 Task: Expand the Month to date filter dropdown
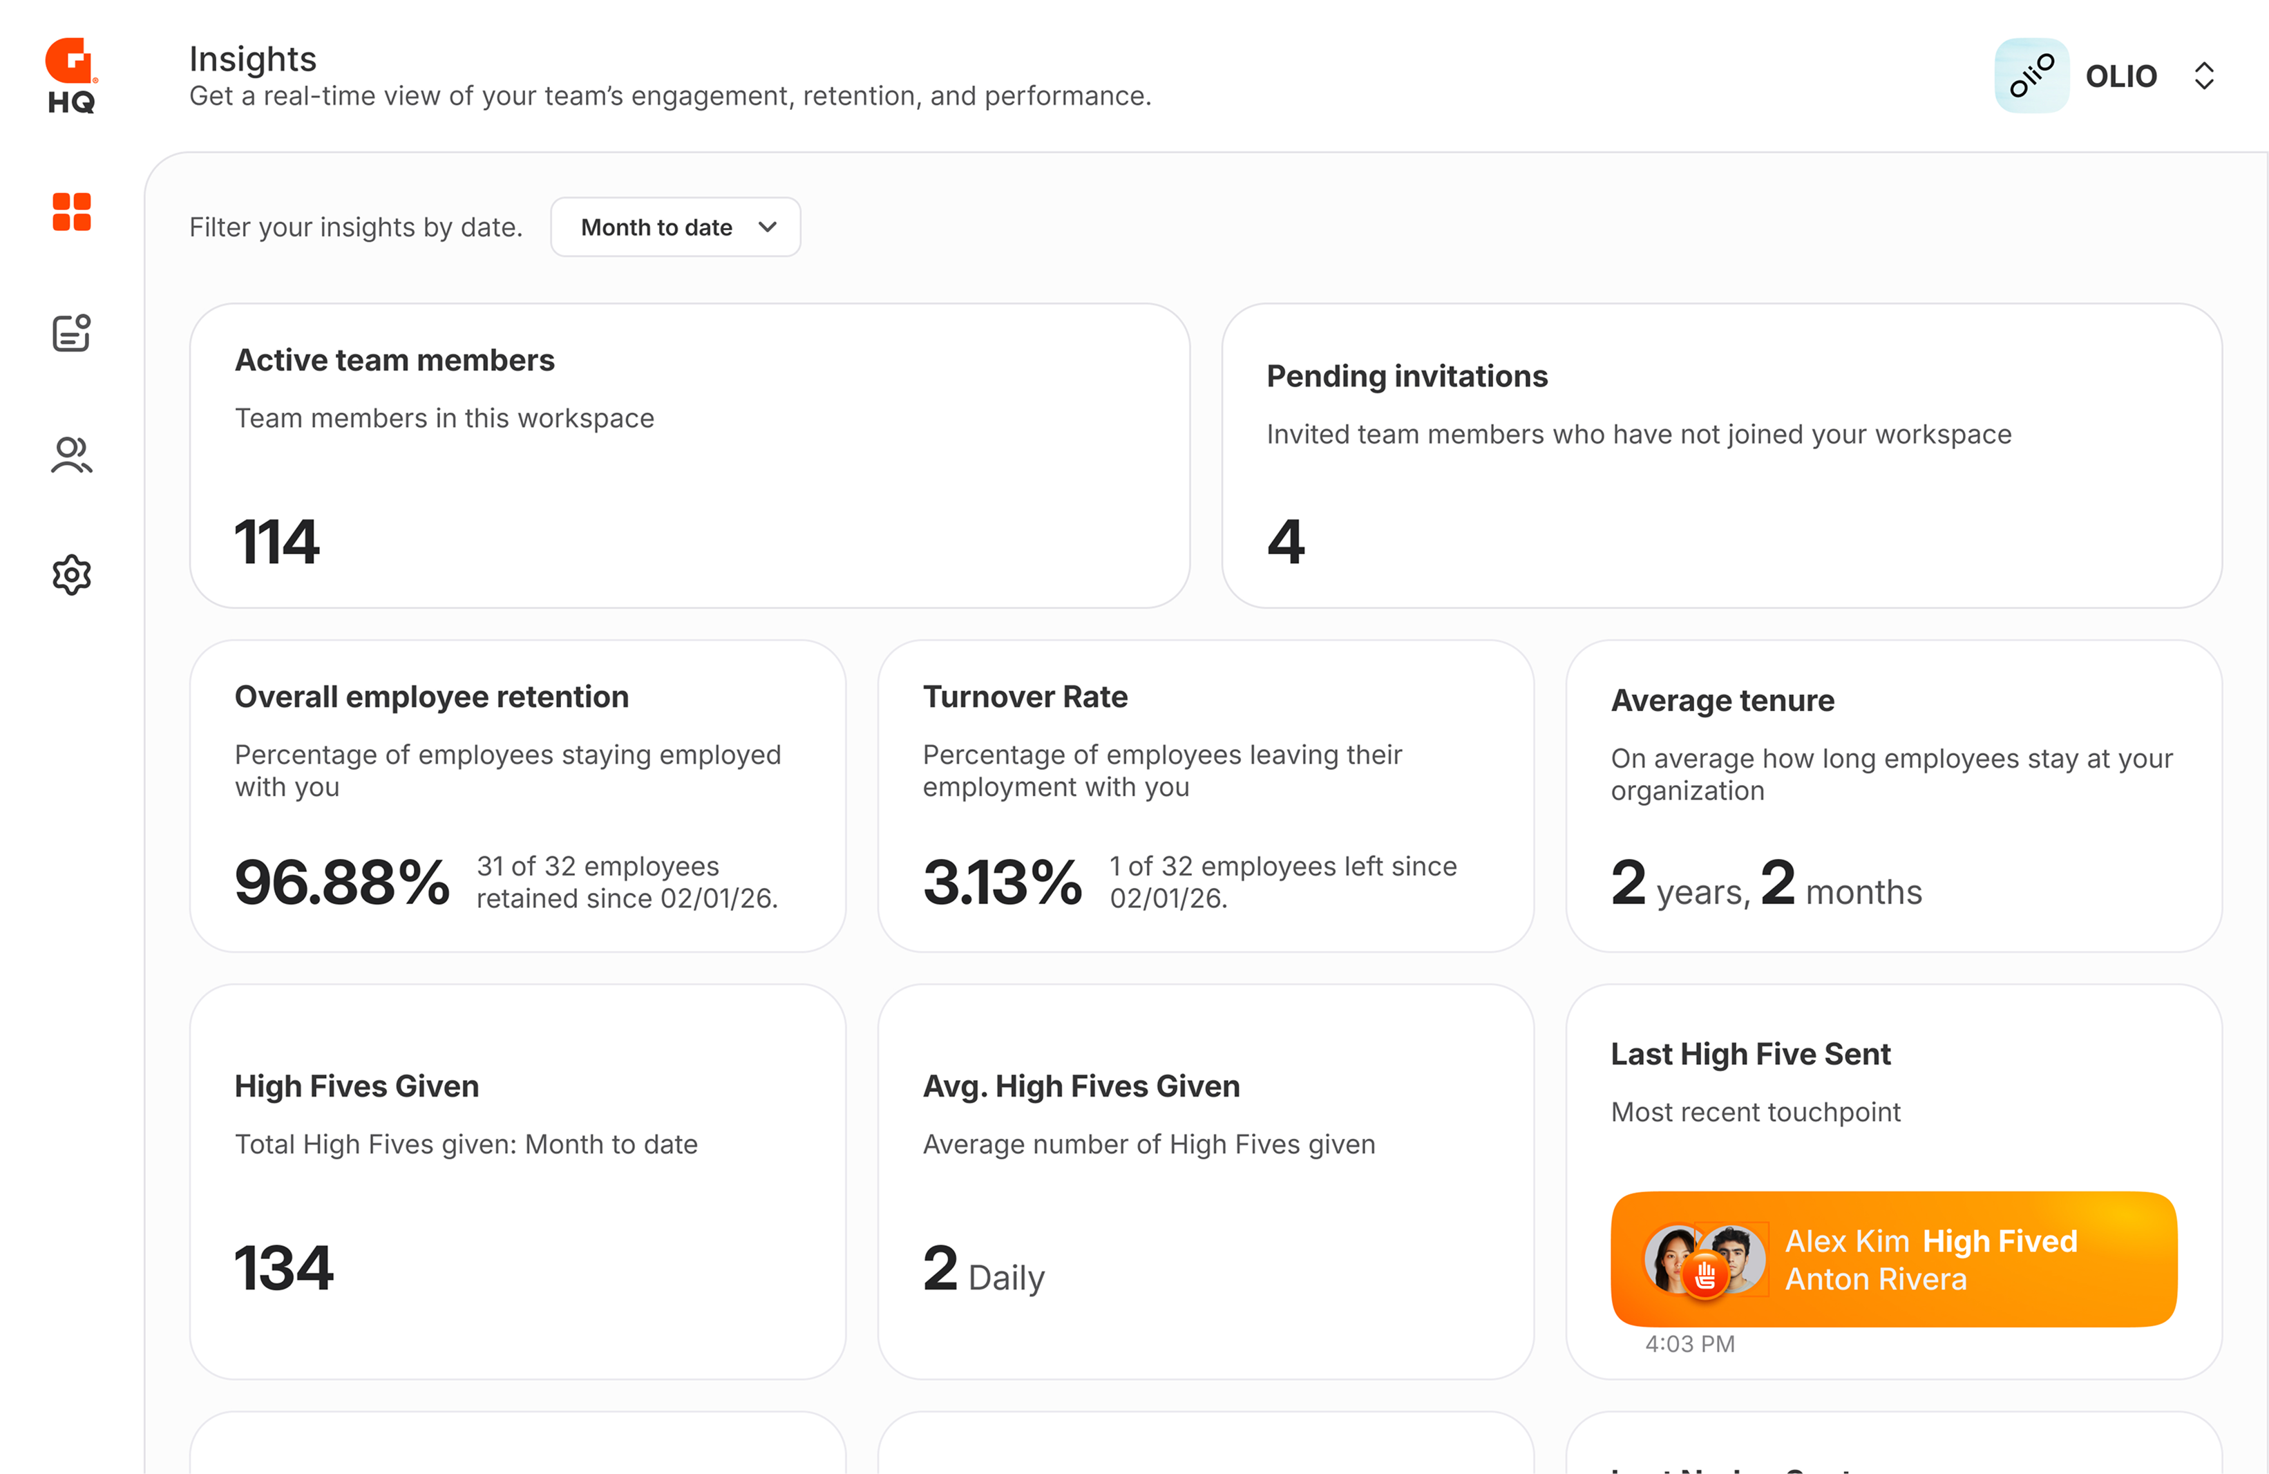675,227
